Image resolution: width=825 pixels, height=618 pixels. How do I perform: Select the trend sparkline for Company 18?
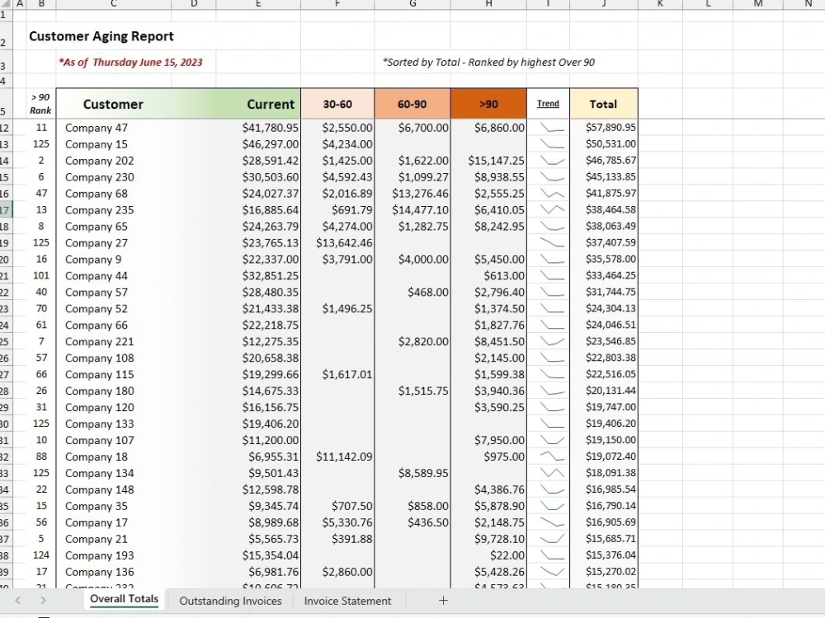pyautogui.click(x=549, y=456)
